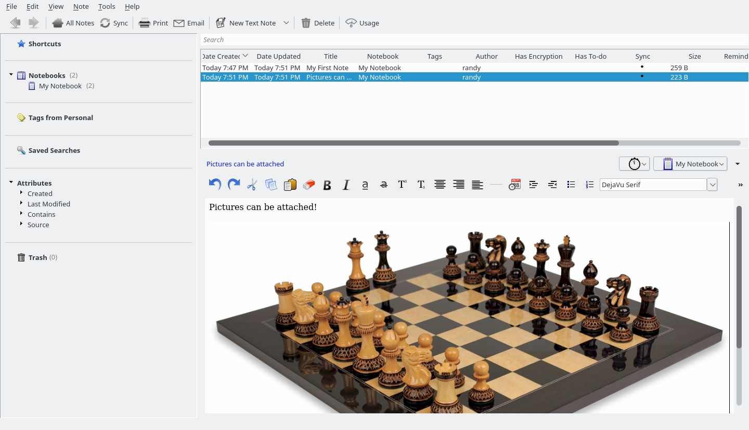The image size is (749, 430).
Task: Click the Delete button in toolbar
Action: tap(318, 23)
